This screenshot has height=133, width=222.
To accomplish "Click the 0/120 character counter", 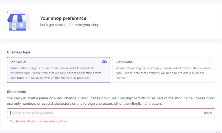I will click(208, 113).
